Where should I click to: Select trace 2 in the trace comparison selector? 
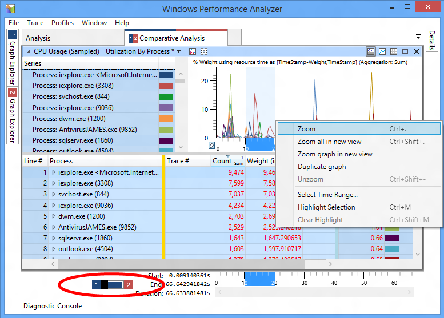tap(128, 285)
